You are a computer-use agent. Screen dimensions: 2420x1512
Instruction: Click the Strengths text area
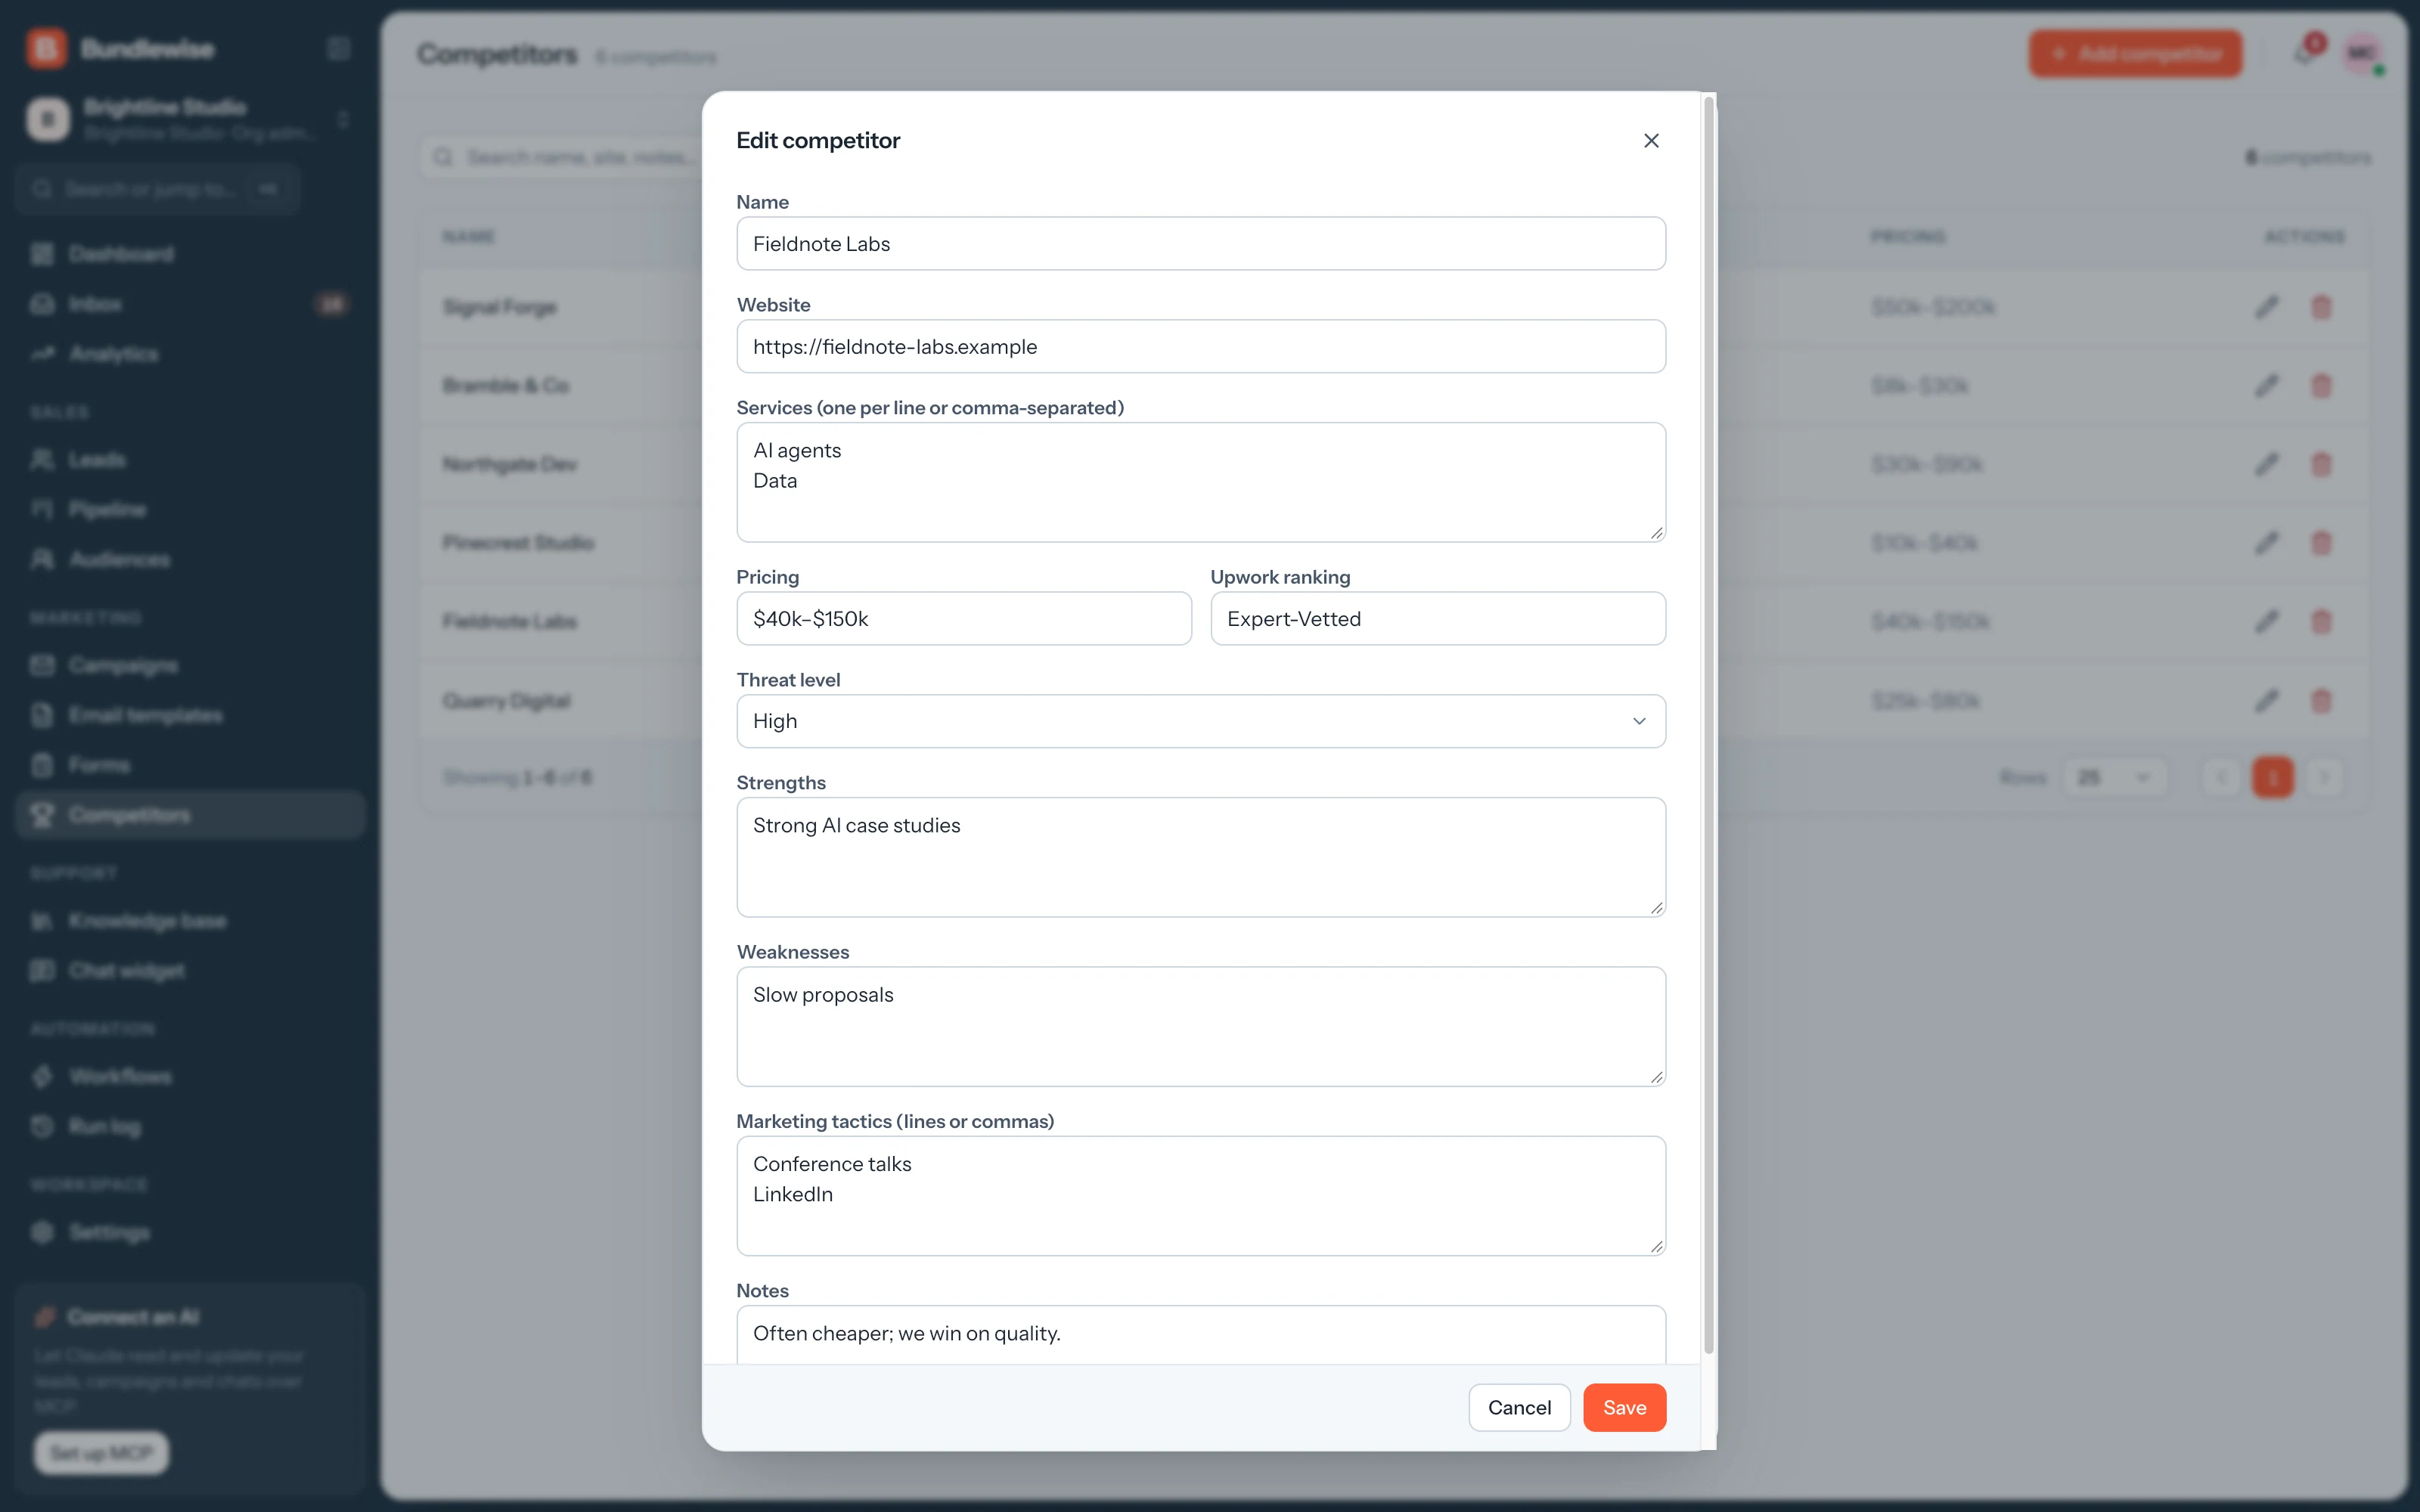(1201, 857)
